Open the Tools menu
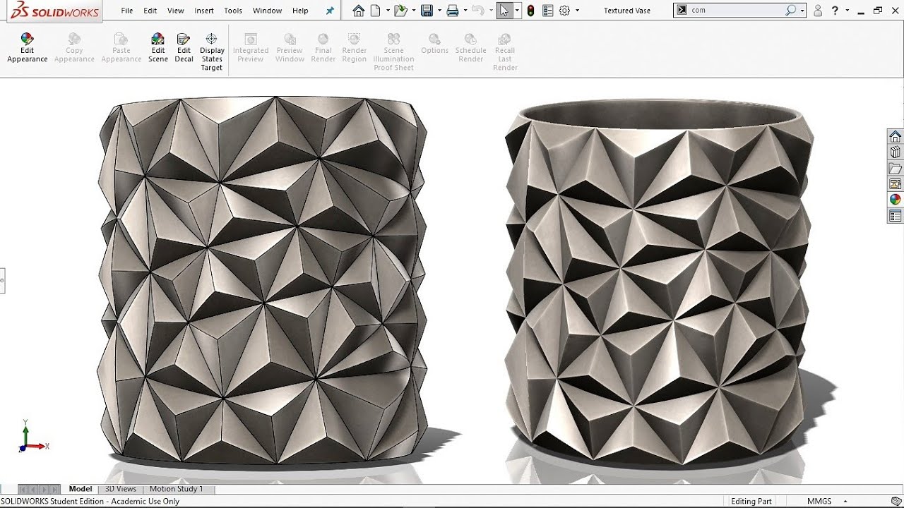Screen dimensions: 904x508 pos(233,11)
